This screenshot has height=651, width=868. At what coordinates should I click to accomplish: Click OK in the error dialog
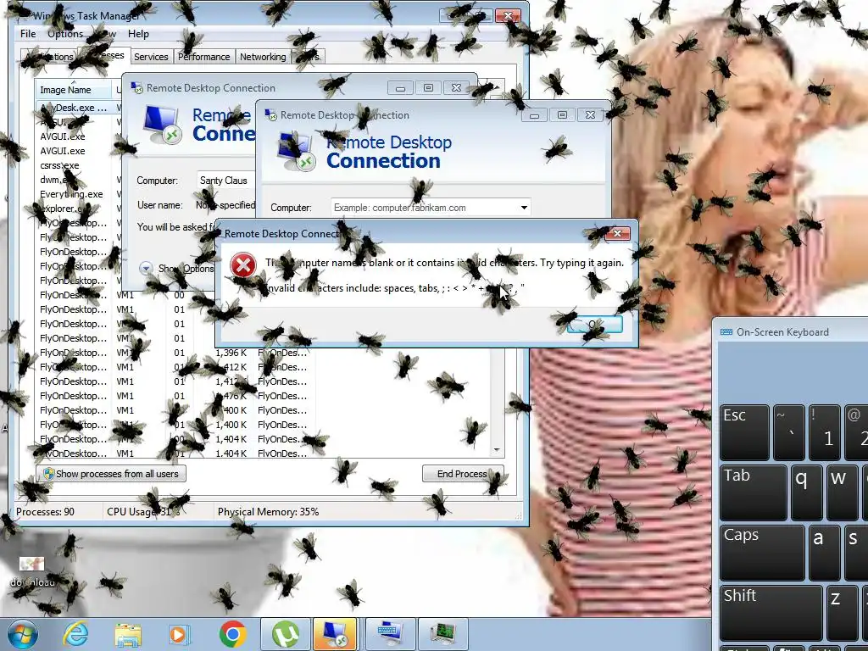coord(594,325)
